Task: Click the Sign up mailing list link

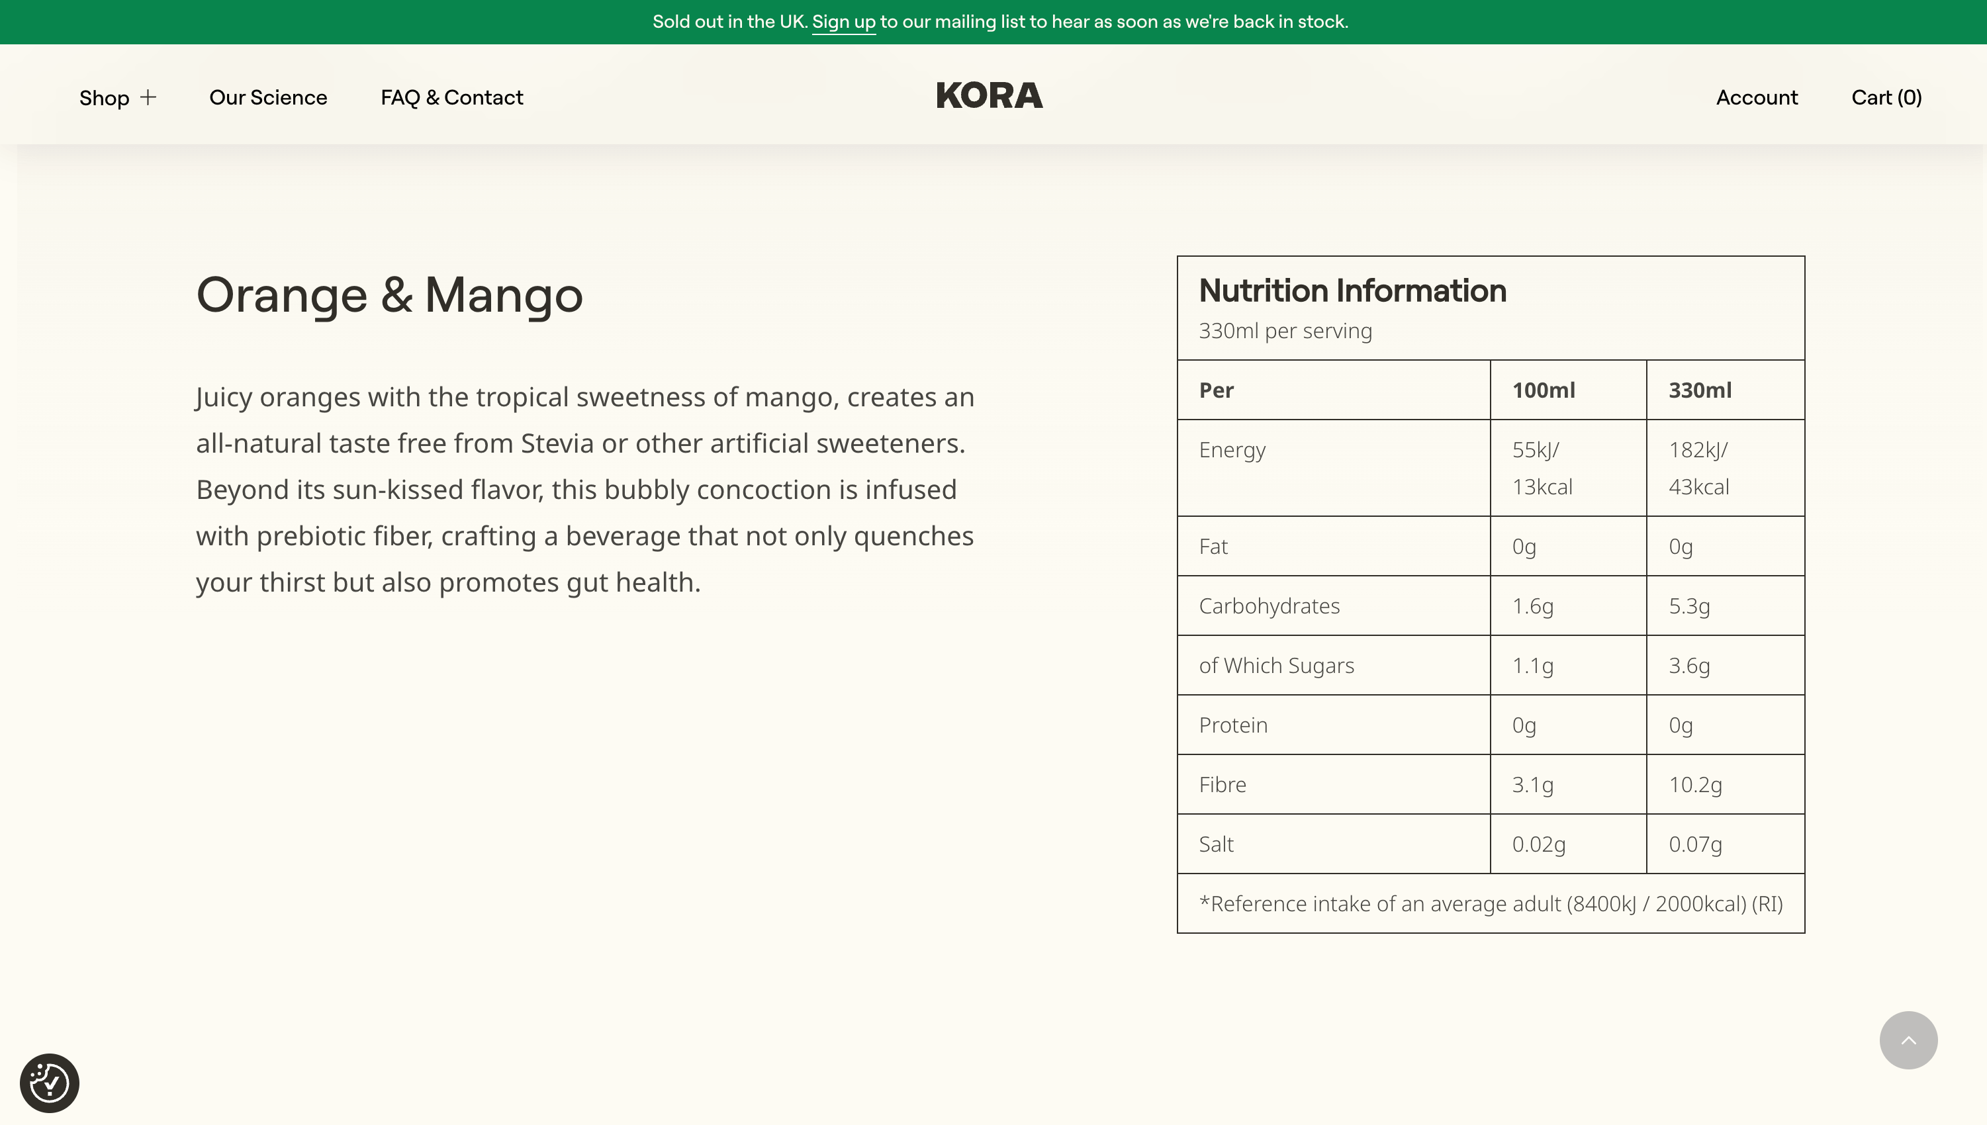Action: tap(844, 22)
